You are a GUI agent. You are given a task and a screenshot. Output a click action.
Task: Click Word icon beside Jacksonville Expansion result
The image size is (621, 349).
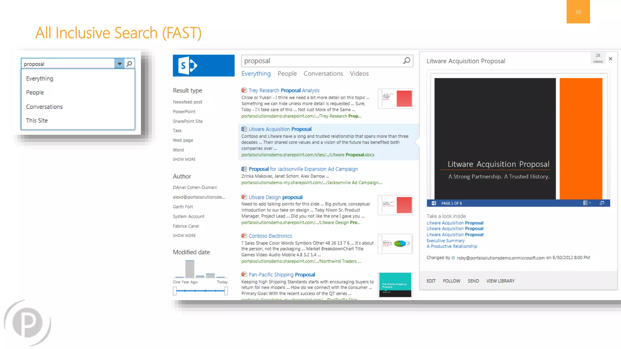click(x=244, y=169)
